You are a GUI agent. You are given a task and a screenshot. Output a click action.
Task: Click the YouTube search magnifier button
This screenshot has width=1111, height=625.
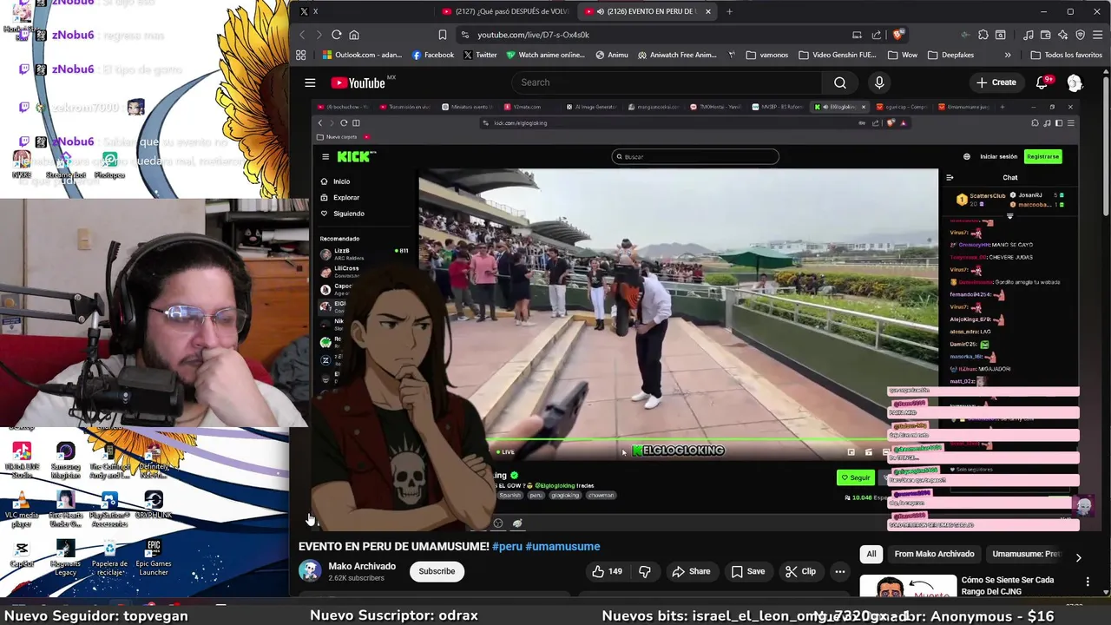(x=839, y=82)
